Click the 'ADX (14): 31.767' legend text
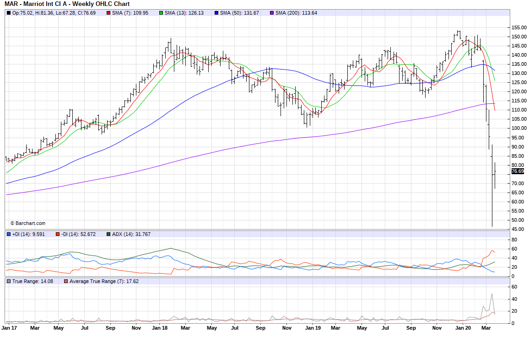Image resolution: width=529 pixels, height=342 pixels. 131,234
